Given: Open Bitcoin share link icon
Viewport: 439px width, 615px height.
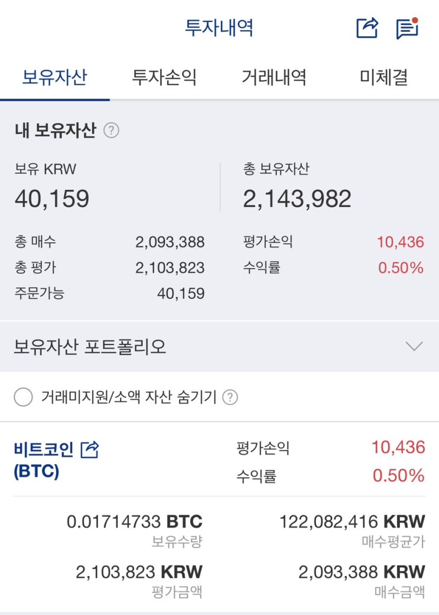Looking at the screenshot, I should (x=90, y=450).
